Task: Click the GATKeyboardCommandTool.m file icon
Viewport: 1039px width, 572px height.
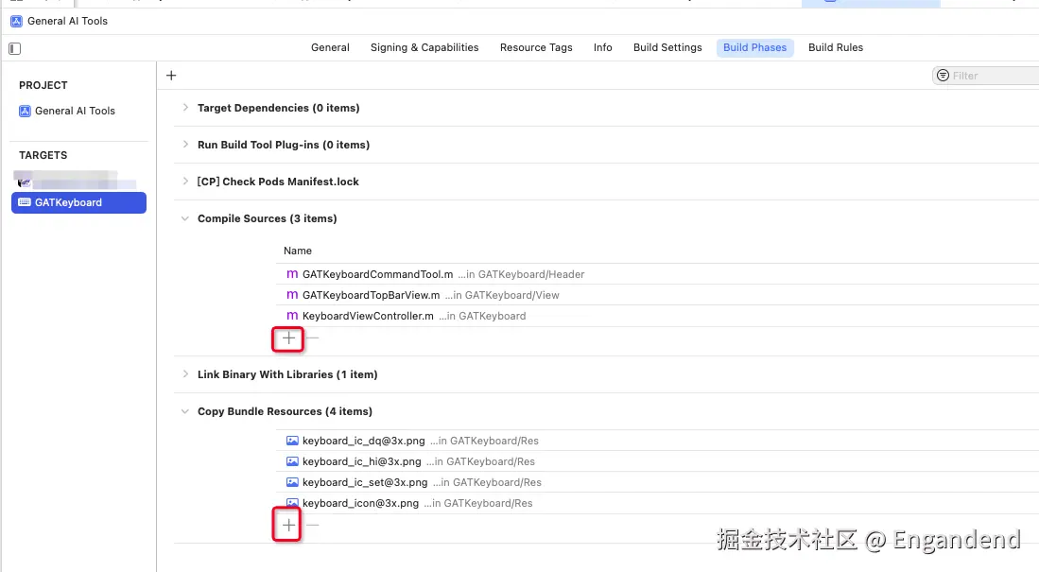Action: (292, 274)
